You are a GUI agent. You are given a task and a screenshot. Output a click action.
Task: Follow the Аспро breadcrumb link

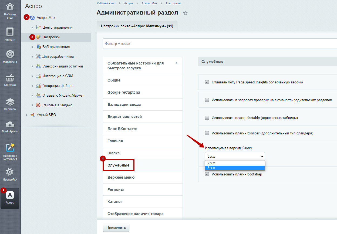point(129,3)
